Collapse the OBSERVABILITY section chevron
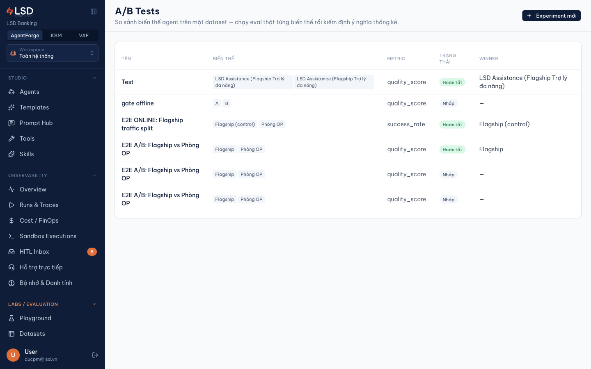 pos(94,175)
